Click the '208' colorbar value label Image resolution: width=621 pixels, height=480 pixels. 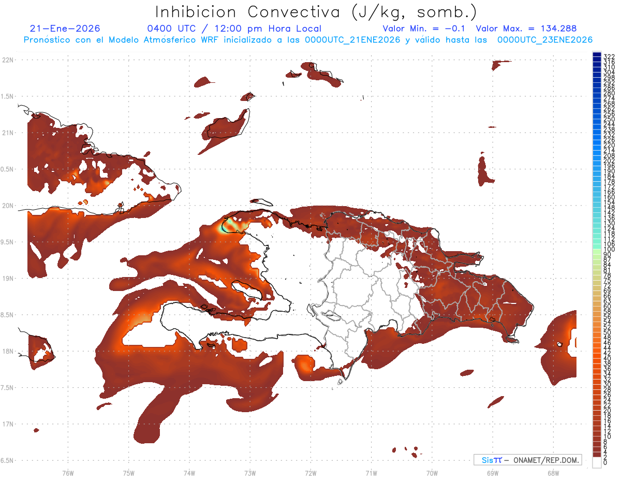tap(609, 155)
